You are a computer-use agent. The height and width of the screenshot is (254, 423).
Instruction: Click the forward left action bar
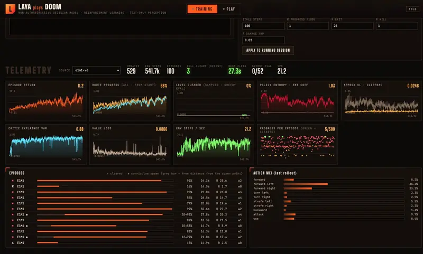[344, 184]
